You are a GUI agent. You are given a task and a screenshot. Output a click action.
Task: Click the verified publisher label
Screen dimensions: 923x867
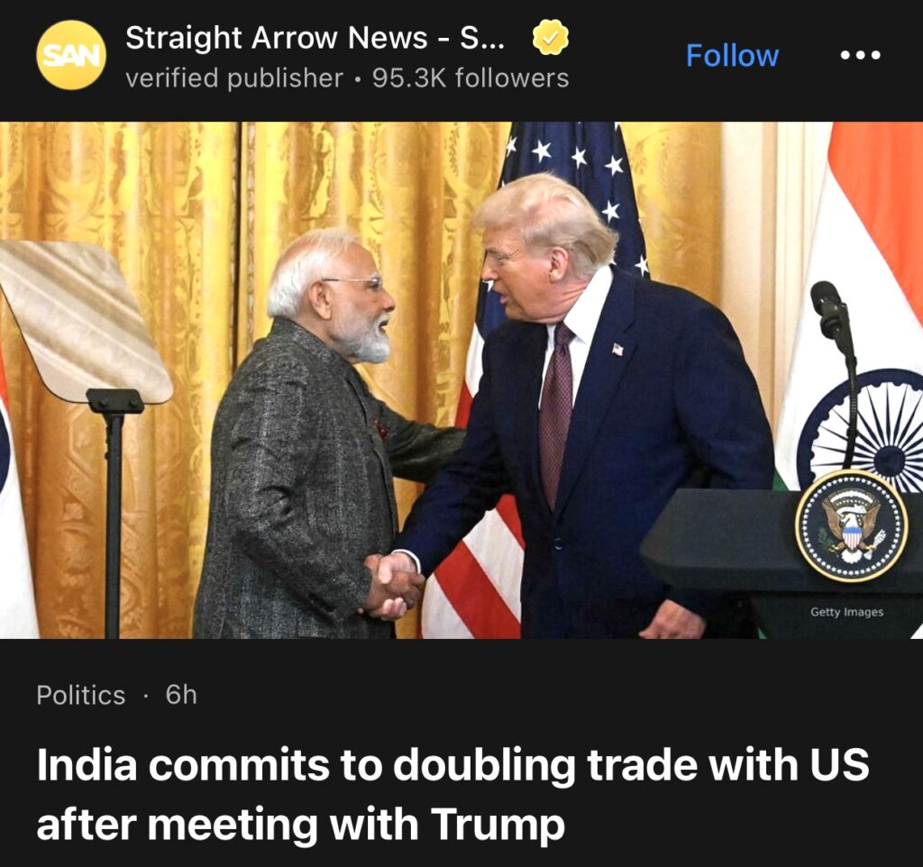coord(234,78)
